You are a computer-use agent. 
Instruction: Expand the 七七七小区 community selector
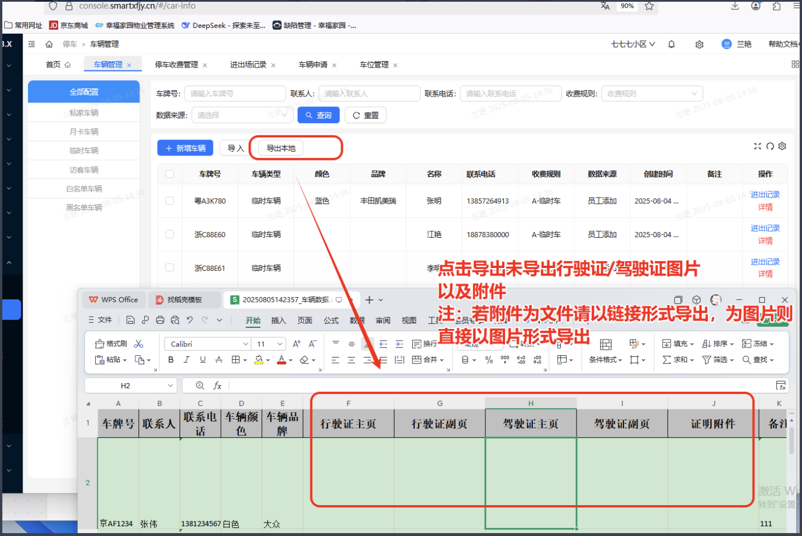[x=633, y=44]
